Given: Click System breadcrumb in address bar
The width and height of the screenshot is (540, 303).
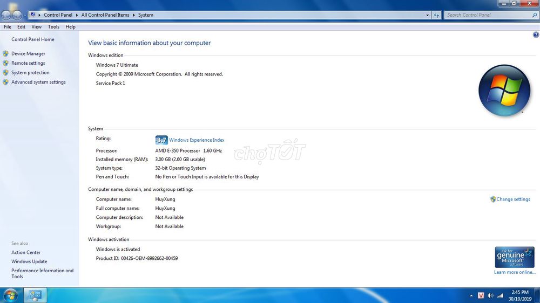Looking at the screenshot, I should click(x=146, y=15).
